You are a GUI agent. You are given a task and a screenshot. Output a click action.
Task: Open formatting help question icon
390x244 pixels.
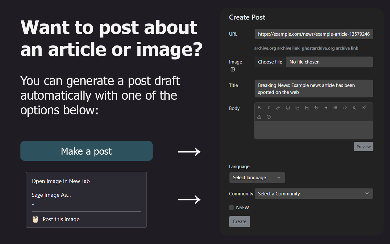[x=269, y=117]
